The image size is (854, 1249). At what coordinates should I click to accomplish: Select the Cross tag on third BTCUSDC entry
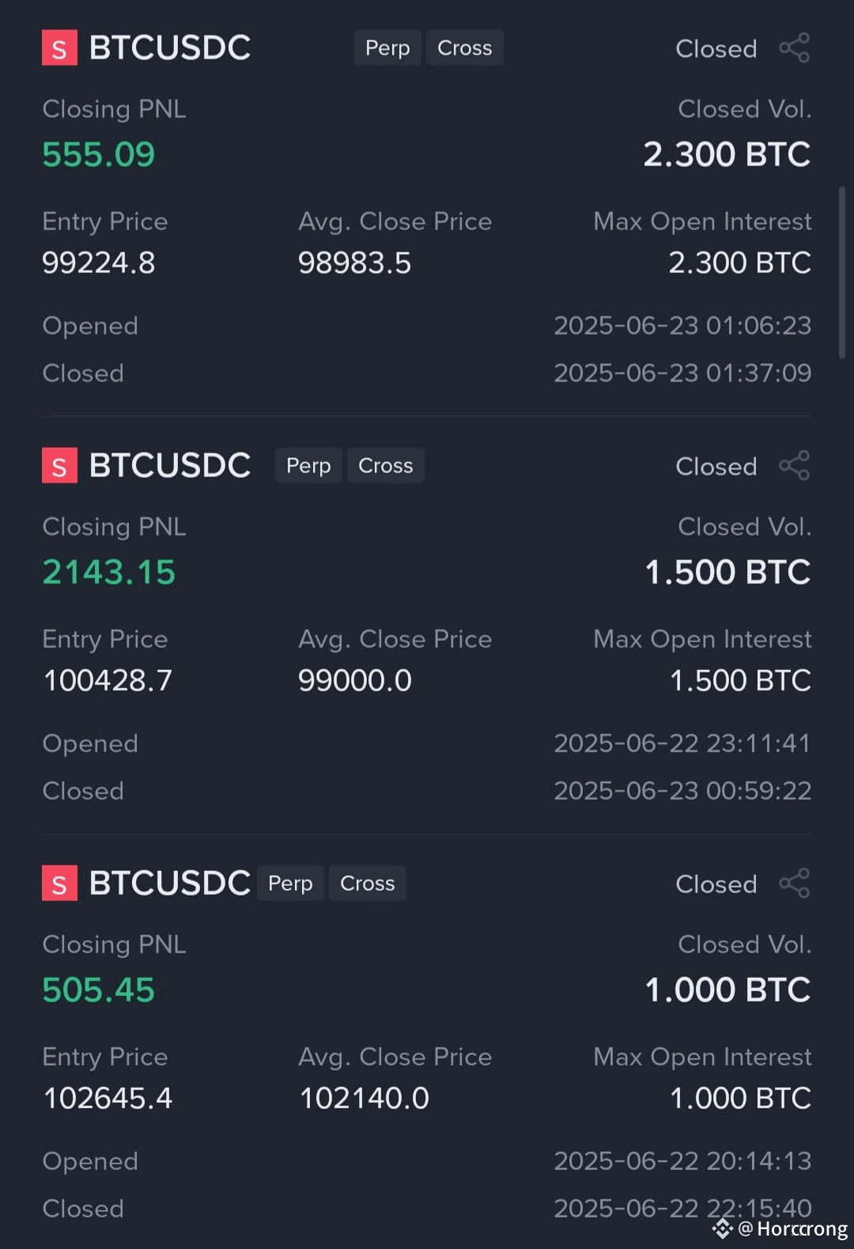[368, 883]
